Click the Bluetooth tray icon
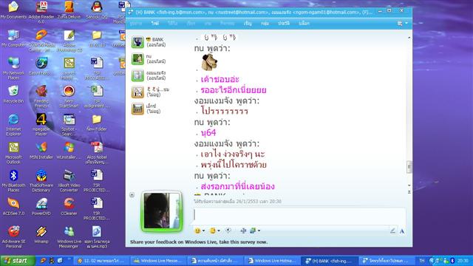The width and height of the screenshot is (473, 266). pyautogui.click(x=452, y=261)
